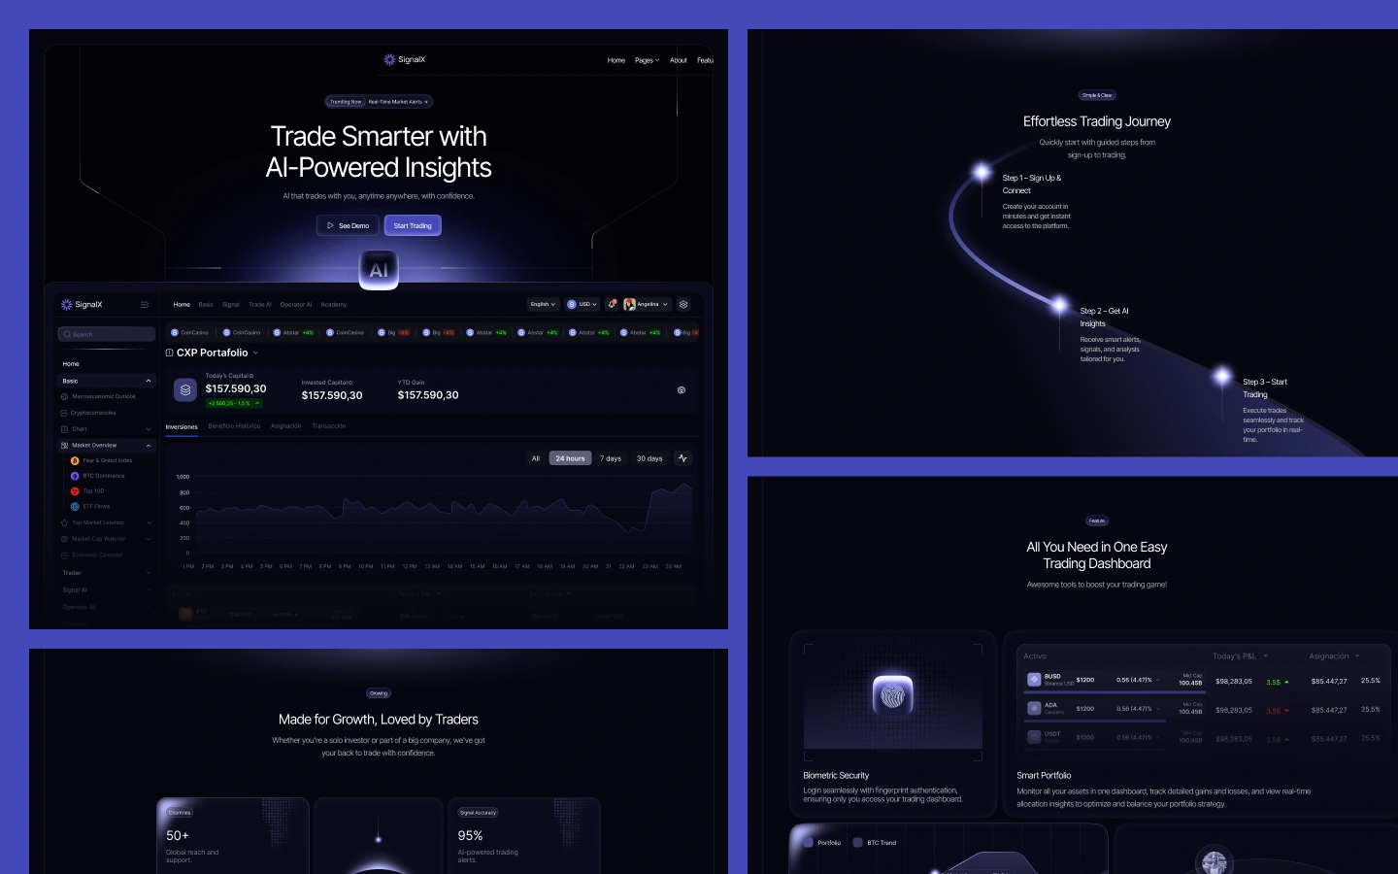Toggle the Portfolio legend item

821,842
